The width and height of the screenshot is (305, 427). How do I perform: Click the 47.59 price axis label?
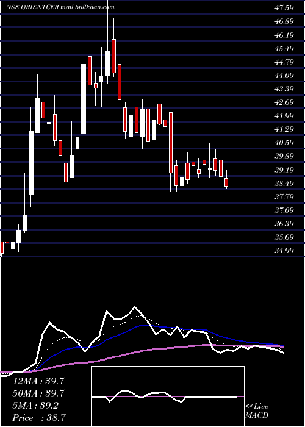(x=284, y=7)
